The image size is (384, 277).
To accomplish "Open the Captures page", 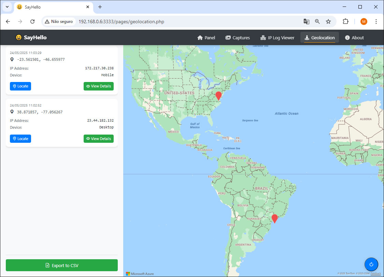I will [238, 38].
